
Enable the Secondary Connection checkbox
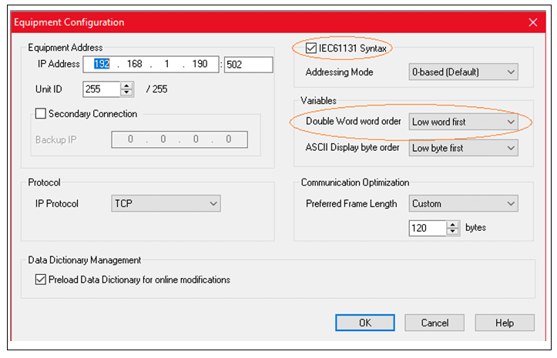(x=41, y=114)
